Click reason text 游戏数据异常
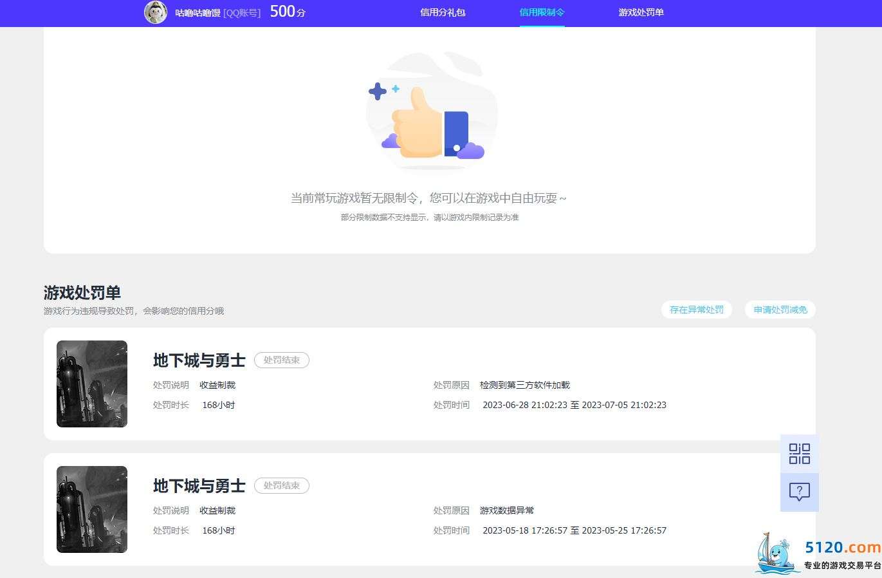The height and width of the screenshot is (578, 882). pyautogui.click(x=507, y=510)
